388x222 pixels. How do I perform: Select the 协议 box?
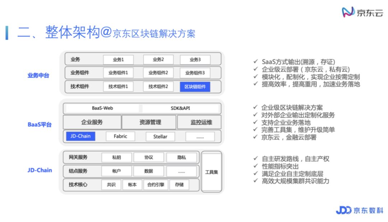149,157
